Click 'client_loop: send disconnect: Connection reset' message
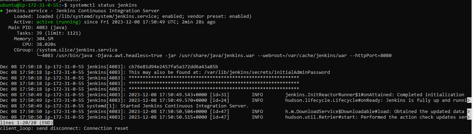Screen dimensions: 473x134 [64, 128]
